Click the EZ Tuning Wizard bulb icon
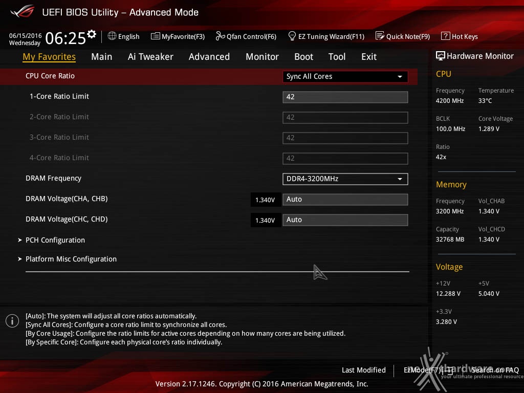This screenshot has width=524, height=393. pyautogui.click(x=292, y=36)
